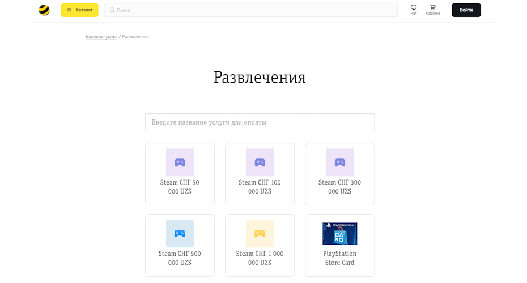Click the Steam СНГ 50 000 UZS label

click(x=180, y=187)
